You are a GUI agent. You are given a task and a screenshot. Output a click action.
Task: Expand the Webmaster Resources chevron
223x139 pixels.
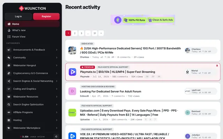click(x=56, y=97)
